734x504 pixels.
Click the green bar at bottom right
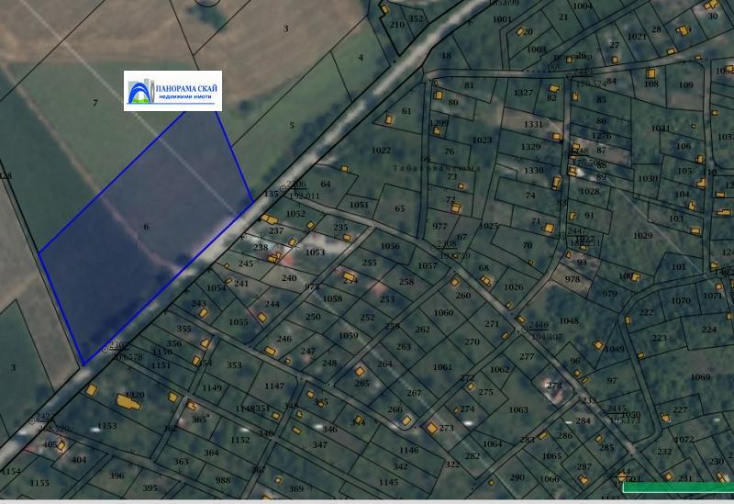click(x=678, y=487)
